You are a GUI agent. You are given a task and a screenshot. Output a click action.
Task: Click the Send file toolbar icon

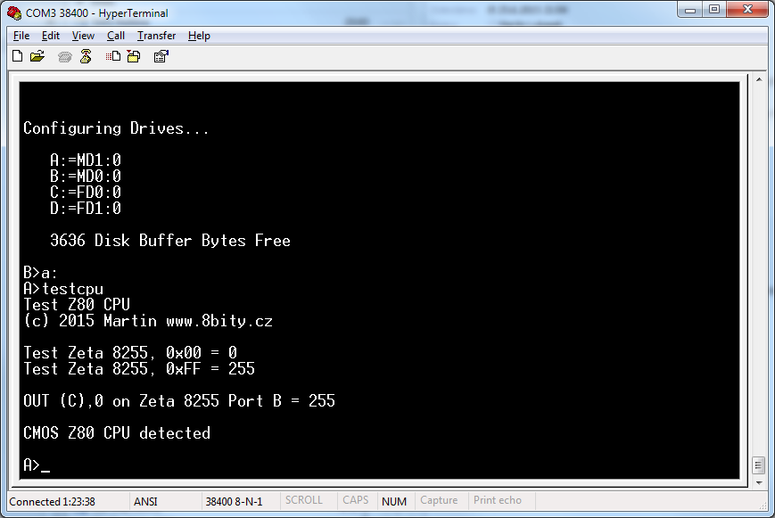pos(113,56)
